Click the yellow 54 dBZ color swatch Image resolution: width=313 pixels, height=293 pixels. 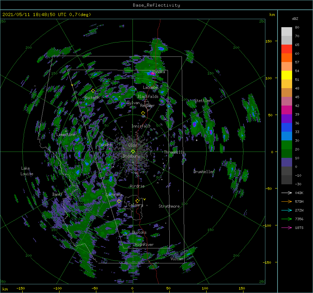coord(287,75)
